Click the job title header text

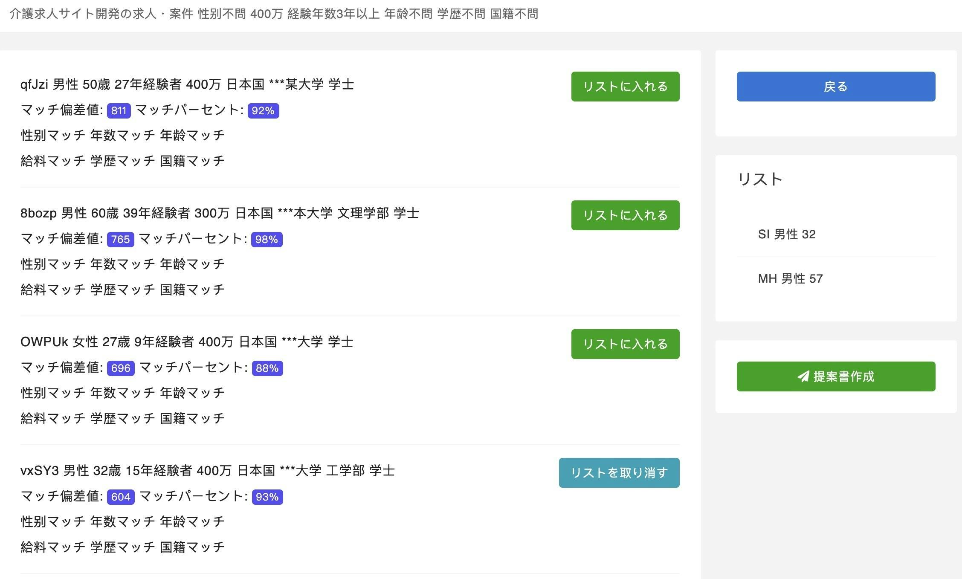274,14
